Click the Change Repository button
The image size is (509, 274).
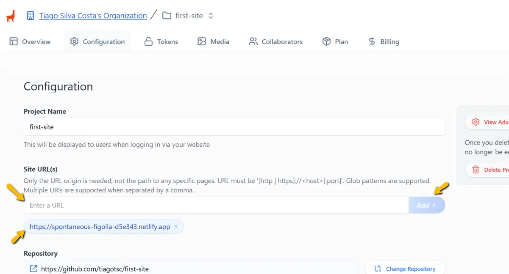click(405, 269)
